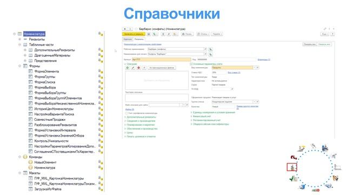This screenshot has height=195, width=346.
Task: Click the lock icon beside ФормаЭлемента
Action: [x=101, y=71]
